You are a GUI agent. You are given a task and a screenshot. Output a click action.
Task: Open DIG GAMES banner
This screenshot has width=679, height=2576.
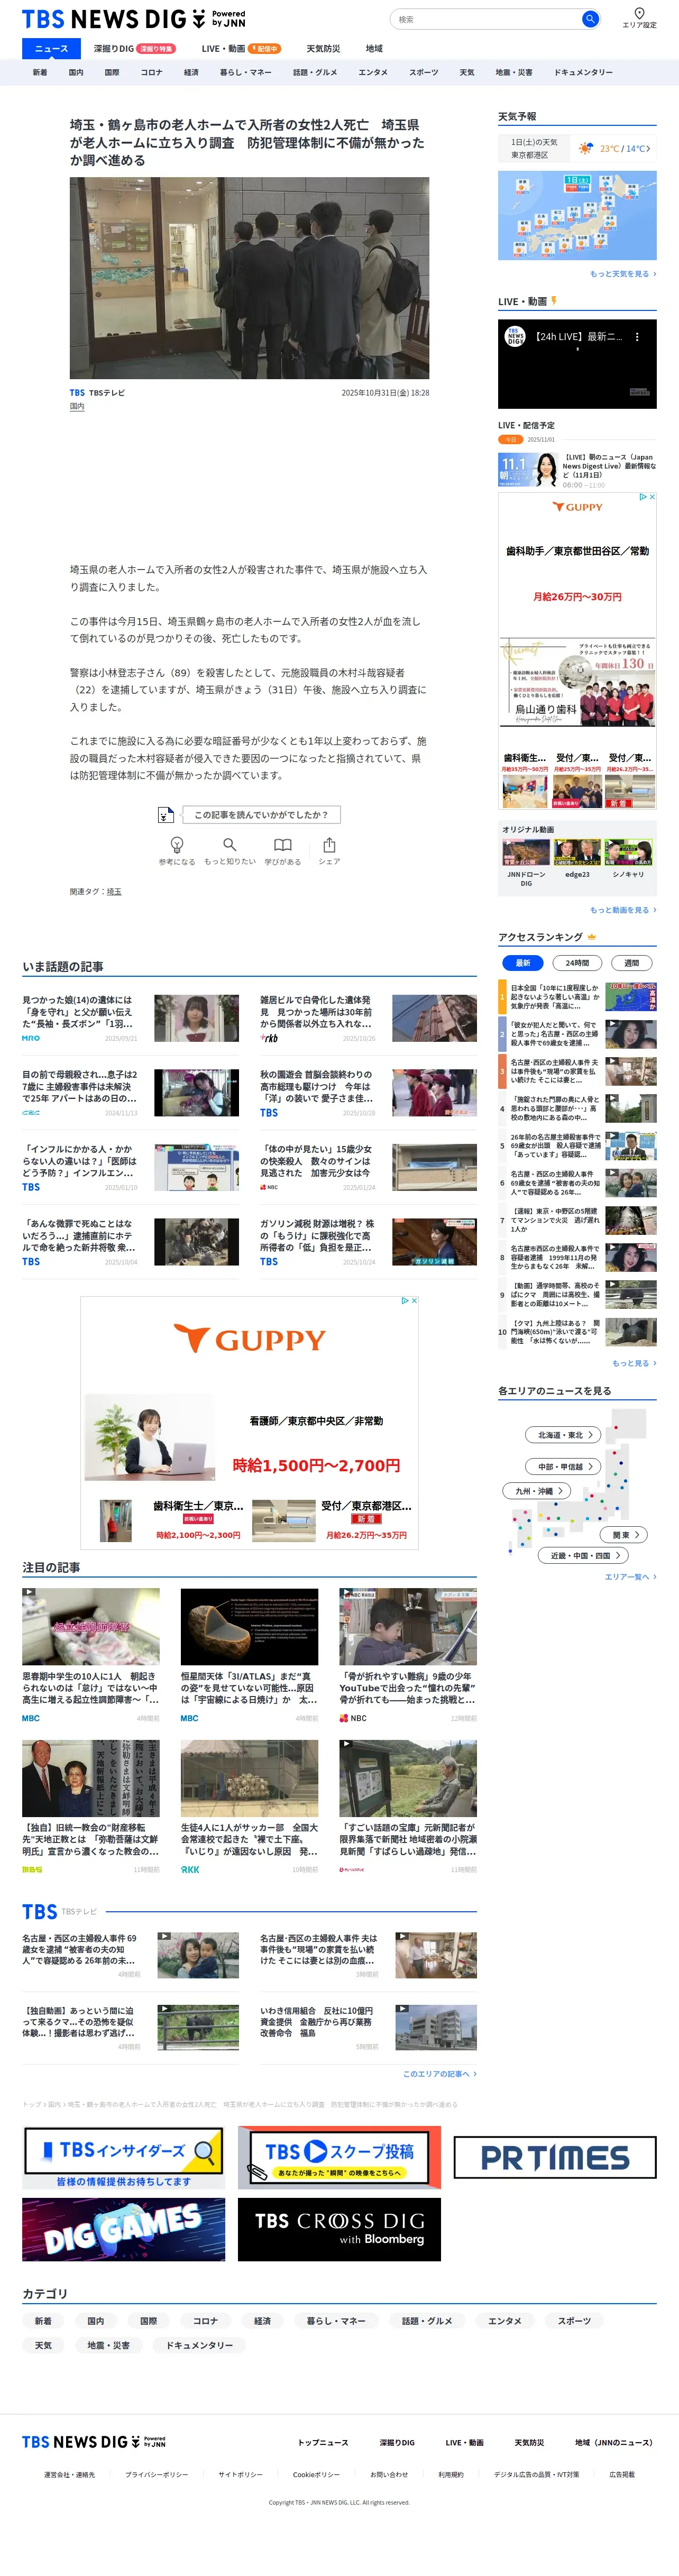point(123,2229)
